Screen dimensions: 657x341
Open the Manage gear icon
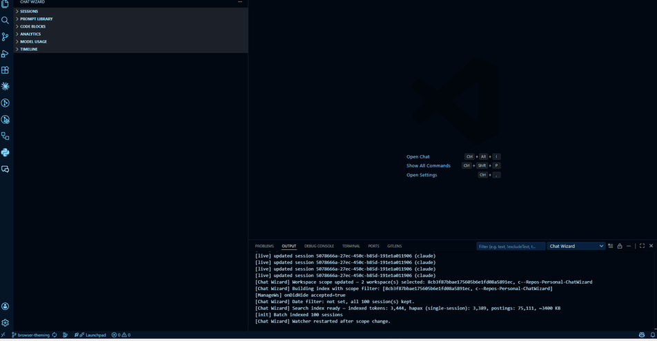(x=5, y=322)
